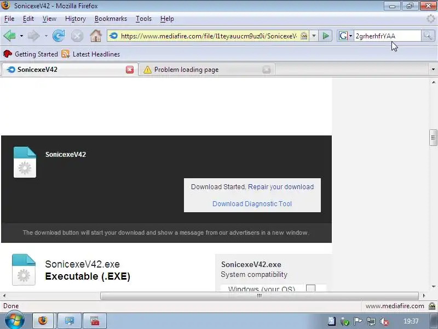Image resolution: width=438 pixels, height=329 pixels.
Task: Open the History menu
Action: tap(76, 19)
